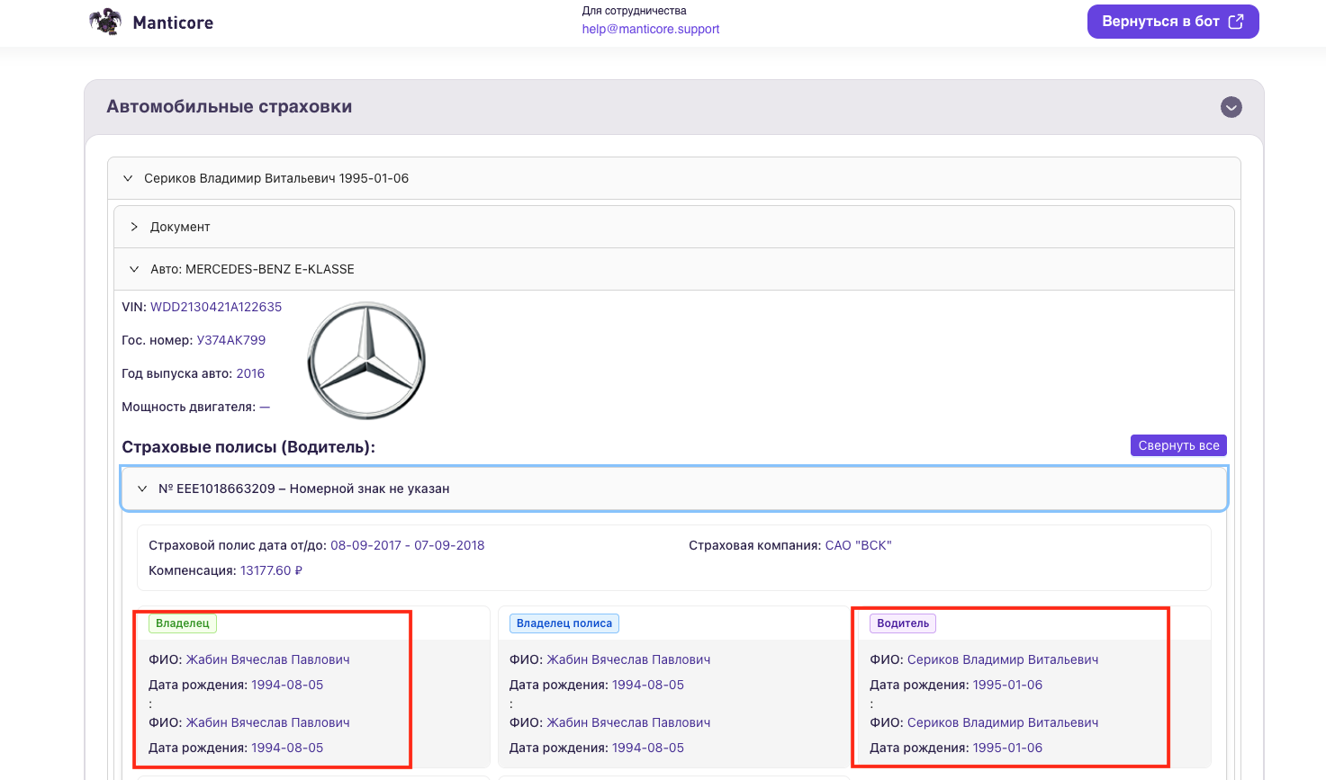Click the green Владелец tag
The height and width of the screenshot is (780, 1326).
pos(183,623)
